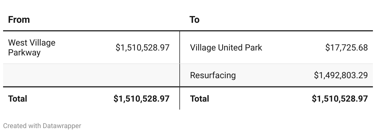The height and width of the screenshot is (133, 376).
Task: Select the Village United Park cell
Action: pyautogui.click(x=226, y=47)
